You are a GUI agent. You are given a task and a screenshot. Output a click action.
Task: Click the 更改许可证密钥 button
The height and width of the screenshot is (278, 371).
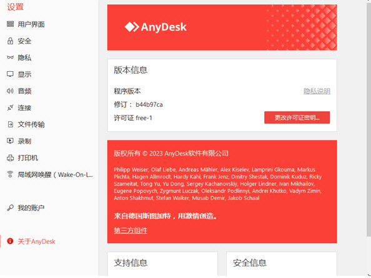click(x=297, y=117)
